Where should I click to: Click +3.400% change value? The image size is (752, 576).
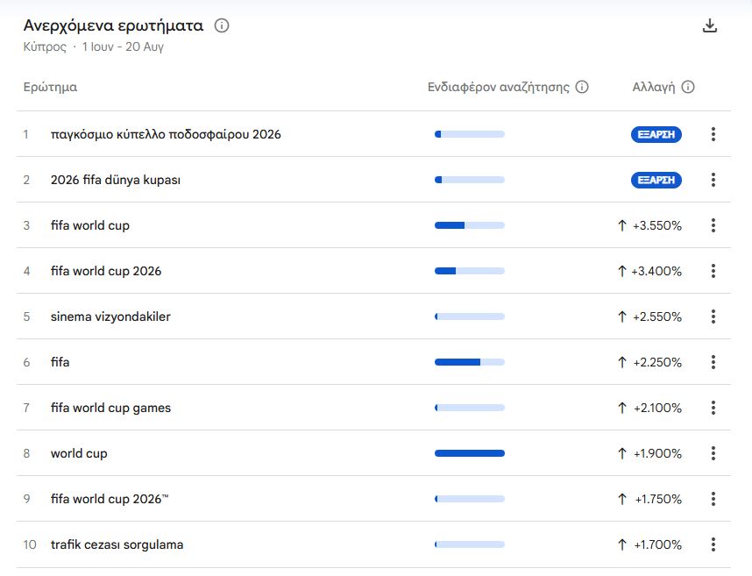[656, 271]
